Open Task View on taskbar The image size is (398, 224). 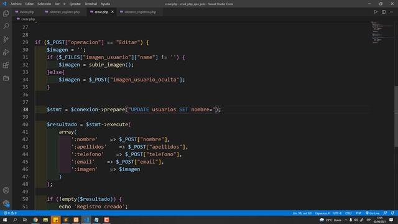pos(25,220)
